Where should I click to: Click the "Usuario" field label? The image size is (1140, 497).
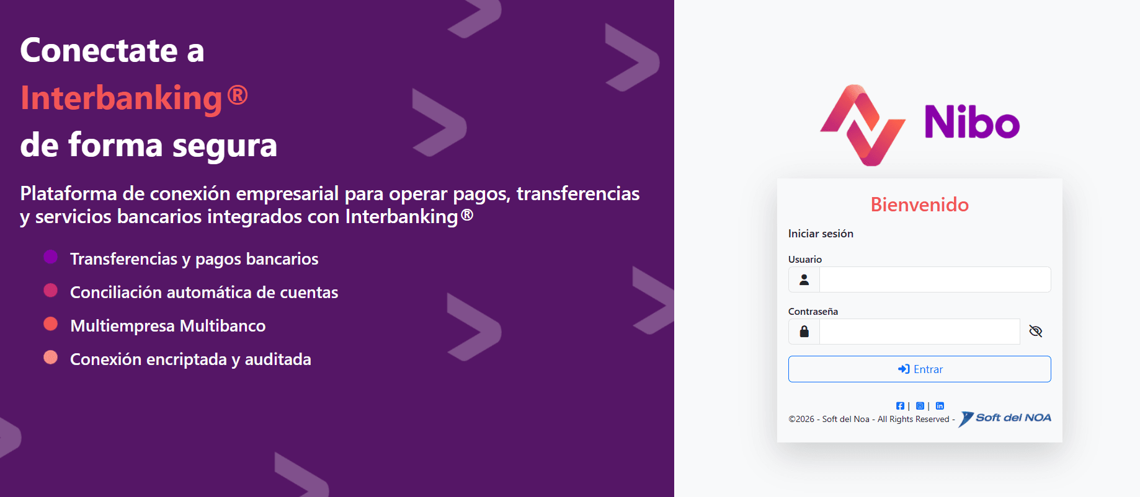click(805, 259)
